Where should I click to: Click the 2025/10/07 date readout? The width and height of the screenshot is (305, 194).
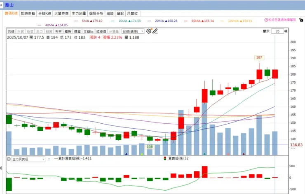pyautogui.click(x=17, y=37)
